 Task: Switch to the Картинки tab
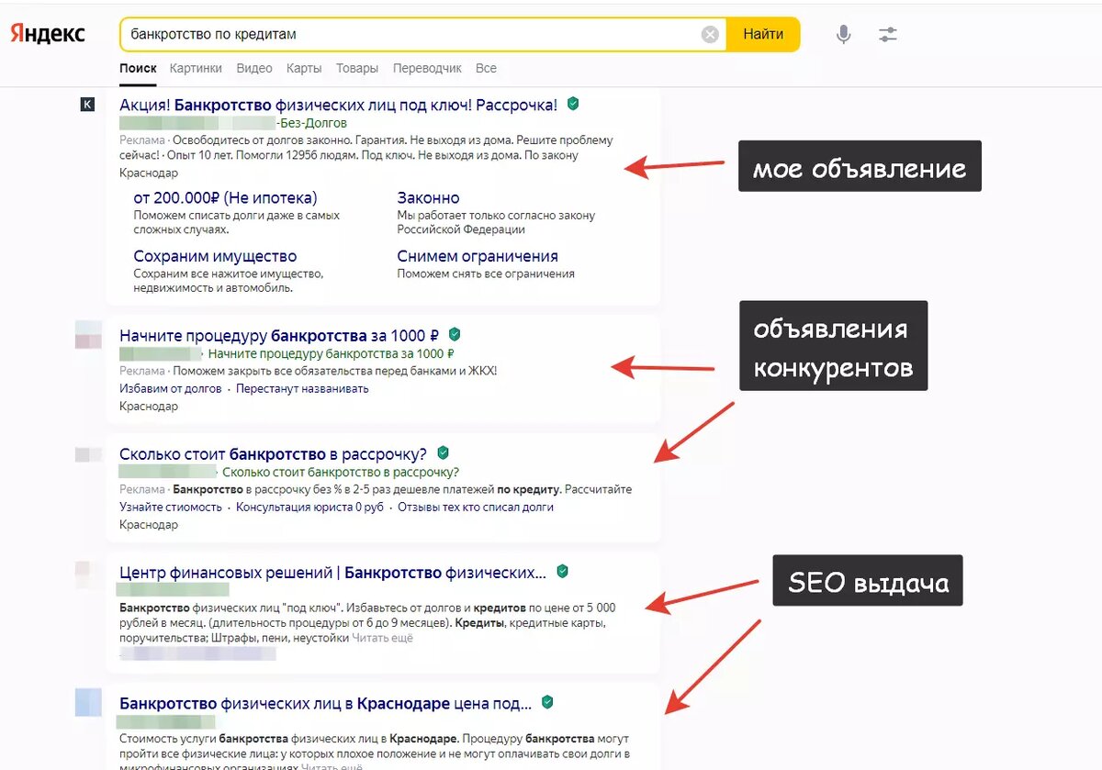click(x=196, y=69)
